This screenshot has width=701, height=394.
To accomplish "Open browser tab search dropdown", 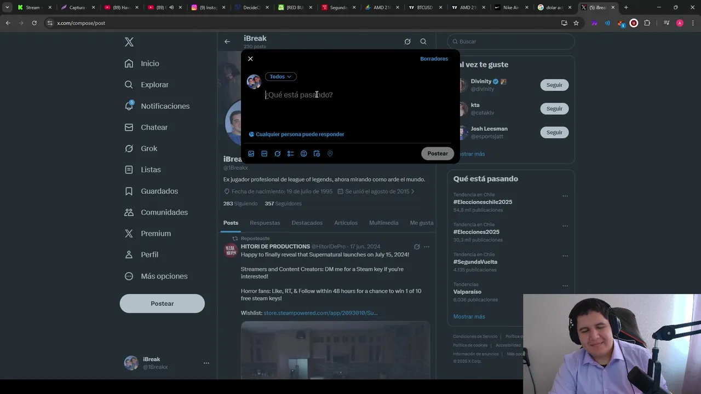I will tap(7, 8).
